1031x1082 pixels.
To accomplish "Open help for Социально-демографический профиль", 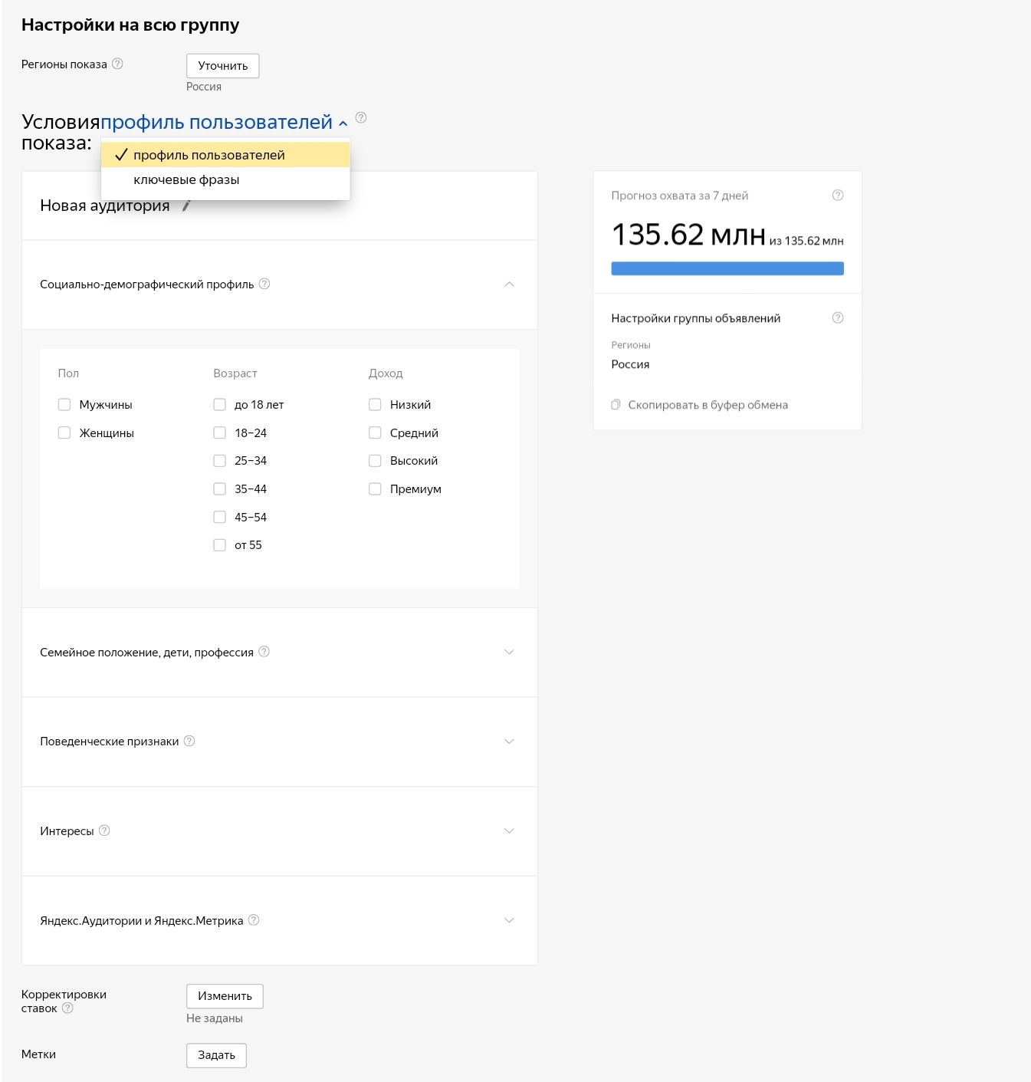I will [264, 284].
